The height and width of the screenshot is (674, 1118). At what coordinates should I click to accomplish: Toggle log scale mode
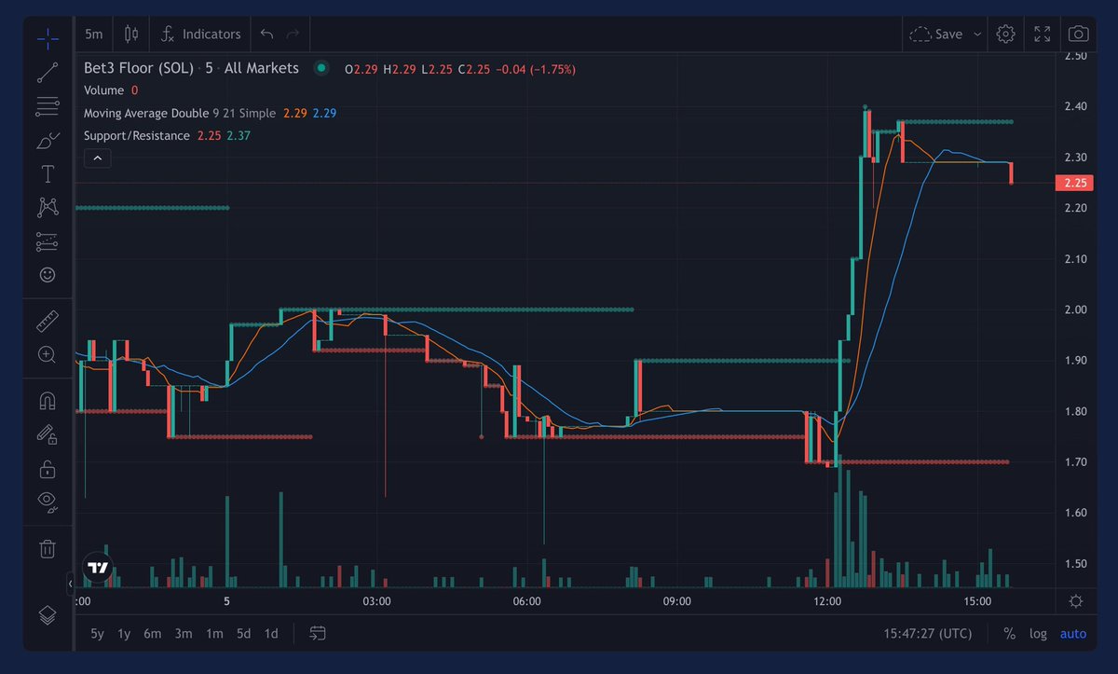1038,634
